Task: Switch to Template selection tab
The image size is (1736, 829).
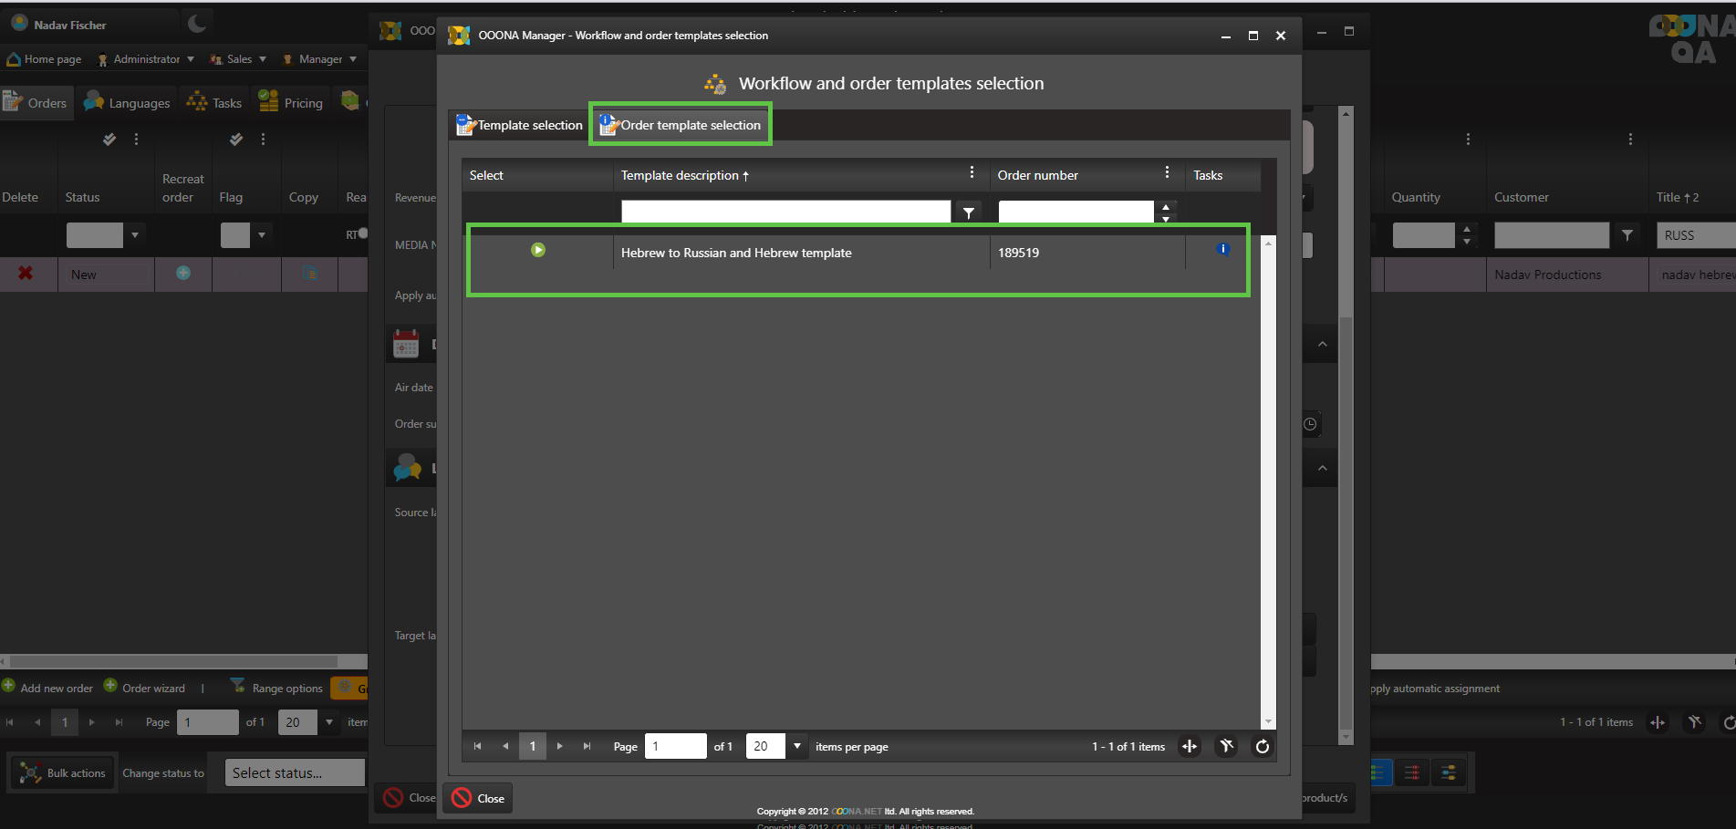Action: pyautogui.click(x=520, y=125)
